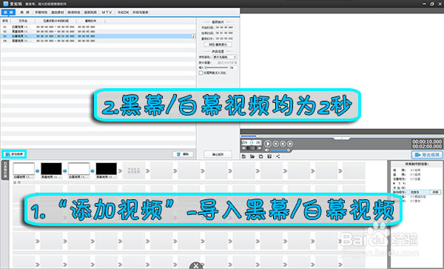This screenshot has height=269, width=444.
Task: Open the 卡拉OK tab
Action: pyautogui.click(x=123, y=12)
